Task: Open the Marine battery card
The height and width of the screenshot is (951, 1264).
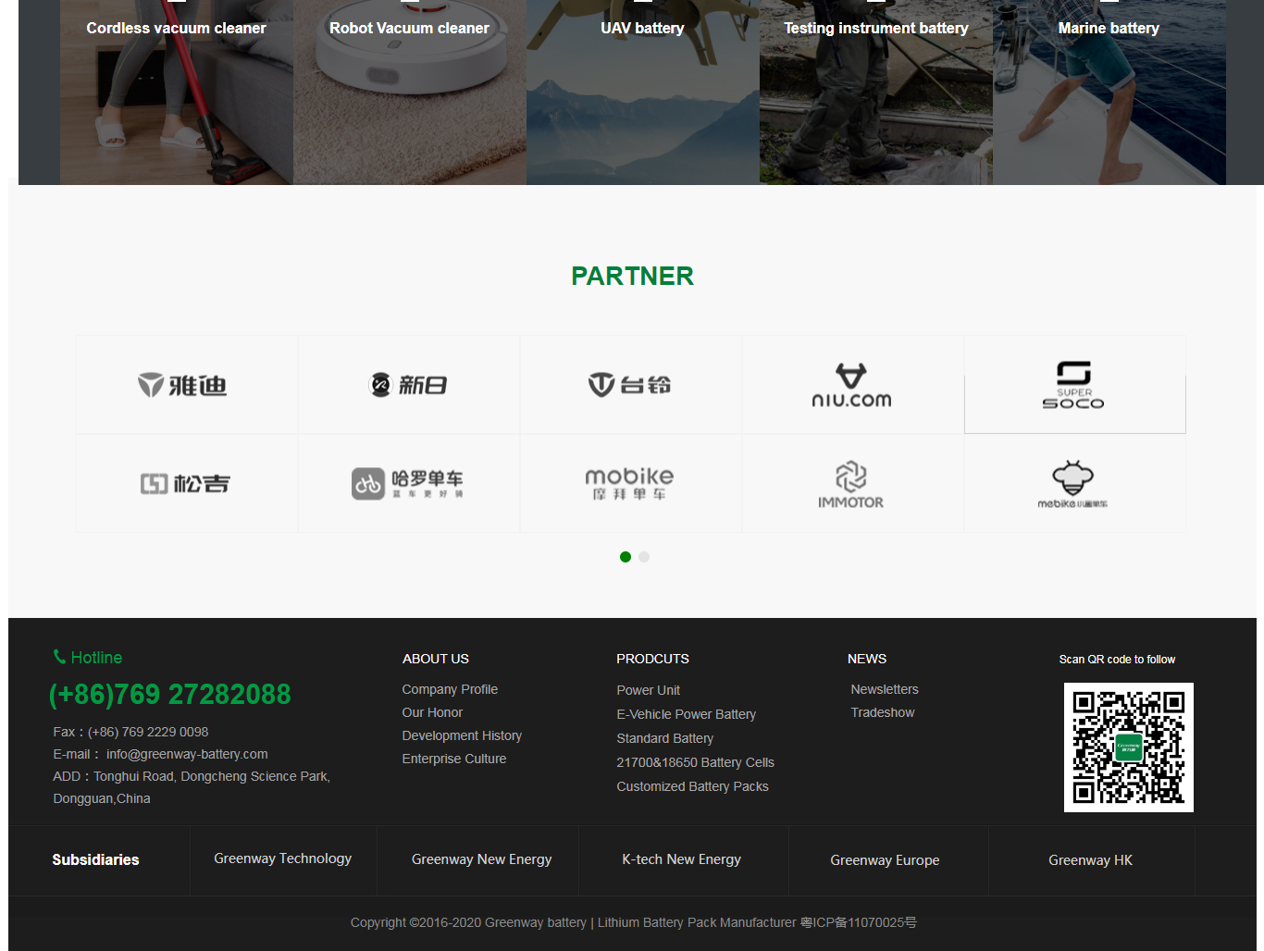Action: (x=1109, y=93)
